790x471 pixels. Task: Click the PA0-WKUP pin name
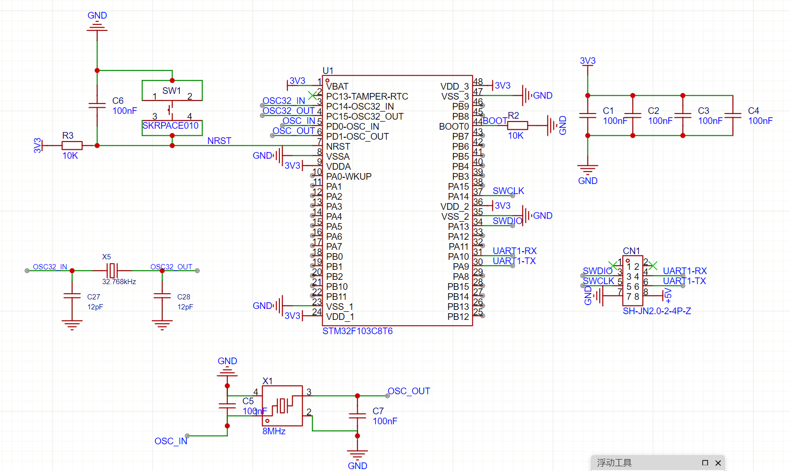coord(349,176)
